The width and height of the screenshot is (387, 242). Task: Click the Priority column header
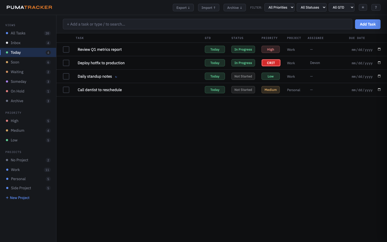[x=270, y=38]
